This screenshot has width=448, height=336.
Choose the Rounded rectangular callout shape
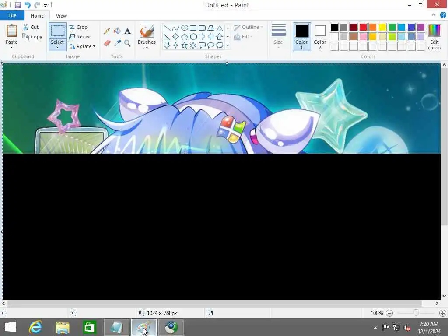202,45
